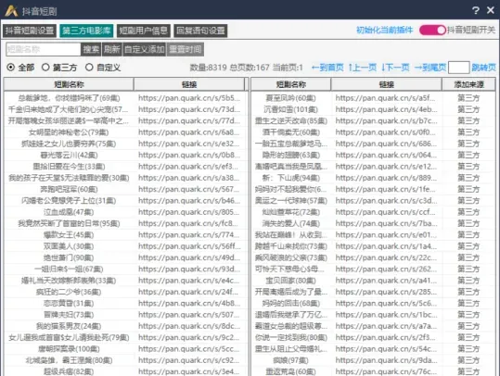Go to next page via ↓下一页

click(x=396, y=68)
